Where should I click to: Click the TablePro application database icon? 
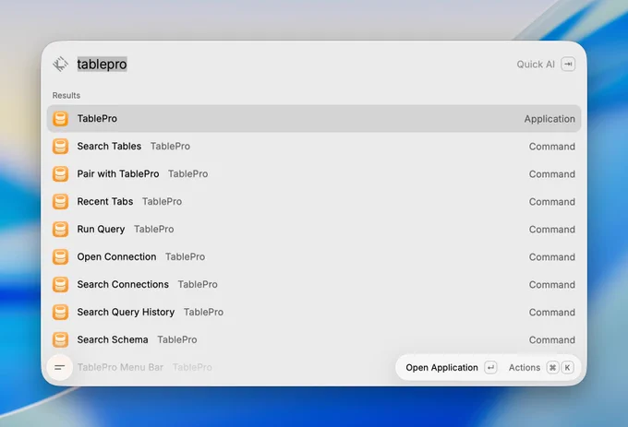coord(60,119)
